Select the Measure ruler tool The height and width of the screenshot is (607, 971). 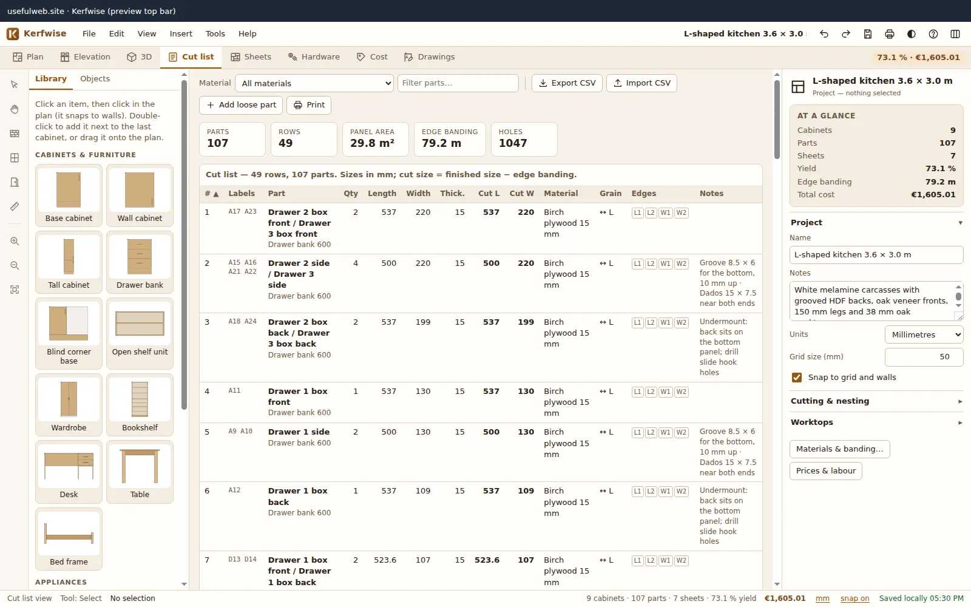click(x=15, y=206)
